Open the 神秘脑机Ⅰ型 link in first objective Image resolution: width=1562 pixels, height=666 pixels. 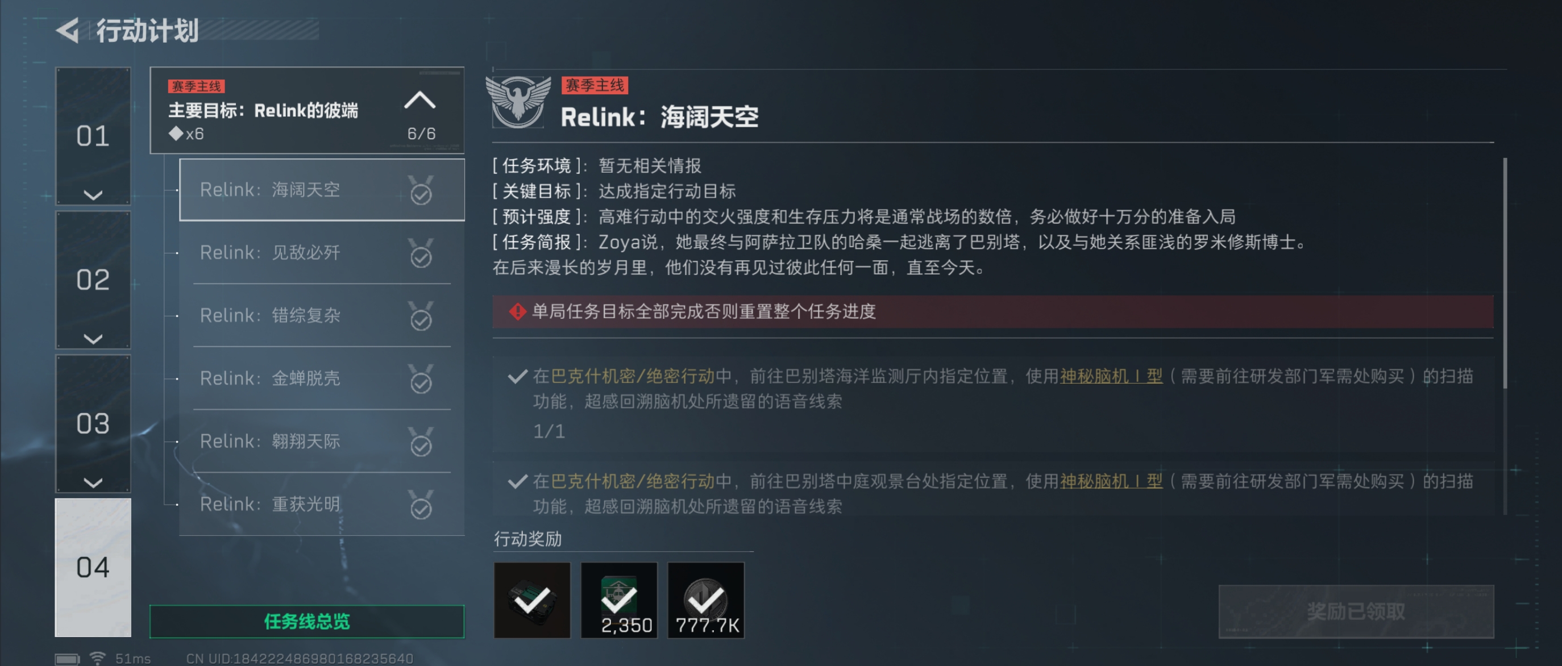(x=1111, y=376)
